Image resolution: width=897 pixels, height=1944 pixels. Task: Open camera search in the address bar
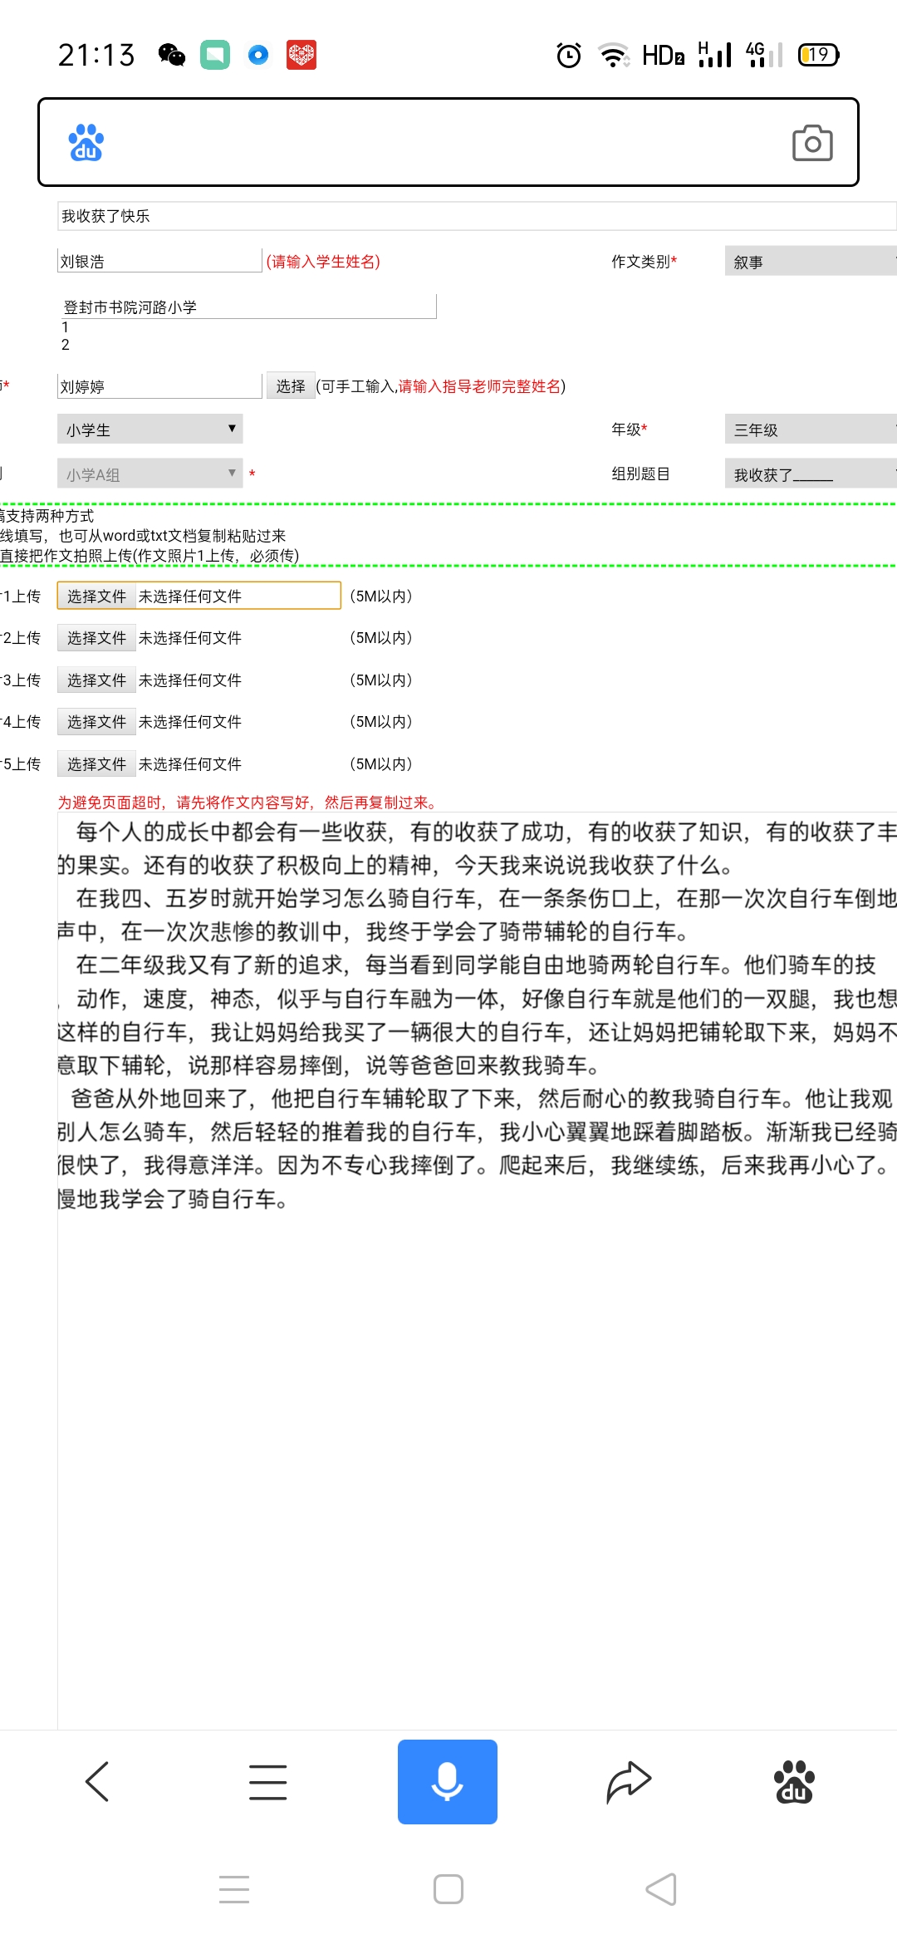[811, 143]
